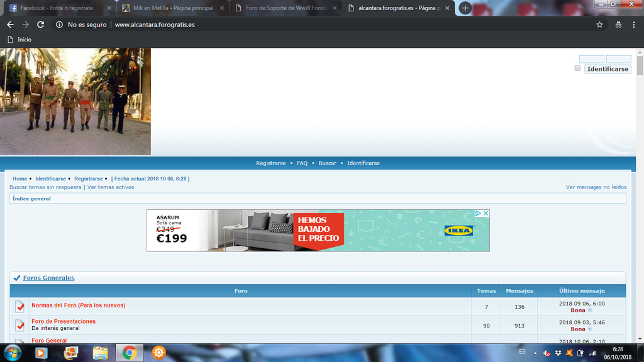
Task: Open Buscar temas sin respuesta
Action: click(x=45, y=187)
